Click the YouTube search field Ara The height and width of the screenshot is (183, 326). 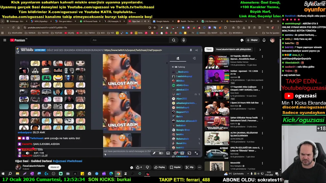point(130,40)
